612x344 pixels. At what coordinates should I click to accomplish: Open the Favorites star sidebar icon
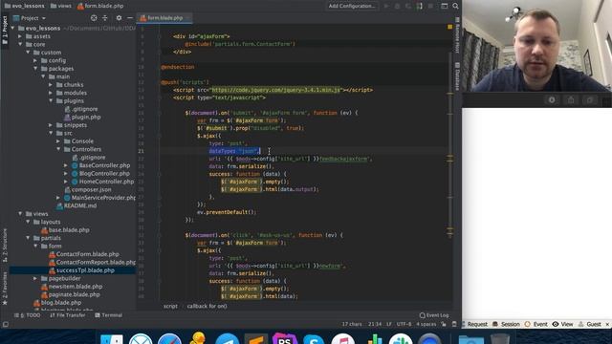tap(5, 303)
